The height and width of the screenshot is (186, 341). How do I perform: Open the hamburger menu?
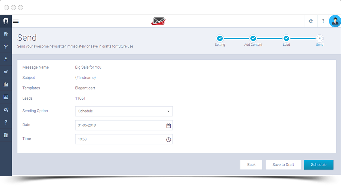pos(16,21)
